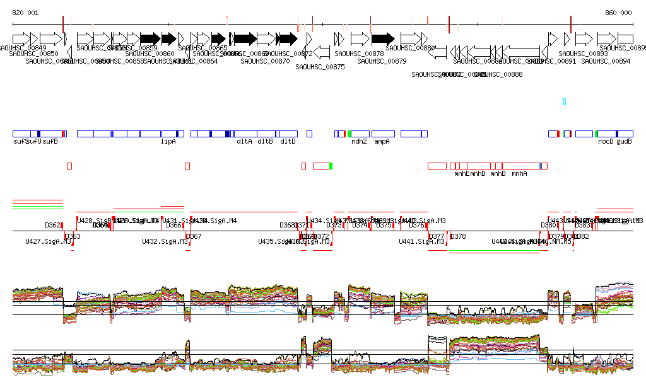The image size is (646, 385).
Task: Click the blue box above ndh2
Action: coord(360,134)
